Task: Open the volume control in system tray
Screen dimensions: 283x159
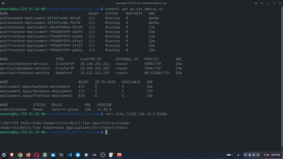Action: pyautogui.click(x=254, y=155)
